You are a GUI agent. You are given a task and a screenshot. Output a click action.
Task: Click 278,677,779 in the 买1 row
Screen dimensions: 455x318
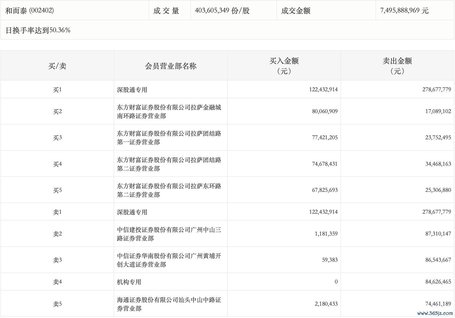[437, 89]
